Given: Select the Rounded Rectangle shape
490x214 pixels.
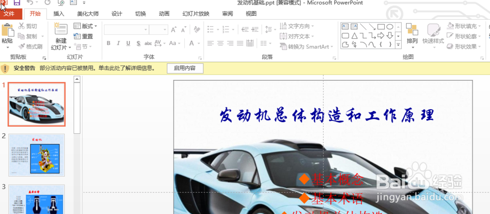Looking at the screenshot, I should coord(345,35).
